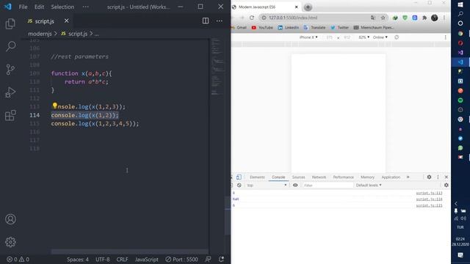Open the Chrome profile avatar
Screen dimensions: 470x264
tap(434, 18)
